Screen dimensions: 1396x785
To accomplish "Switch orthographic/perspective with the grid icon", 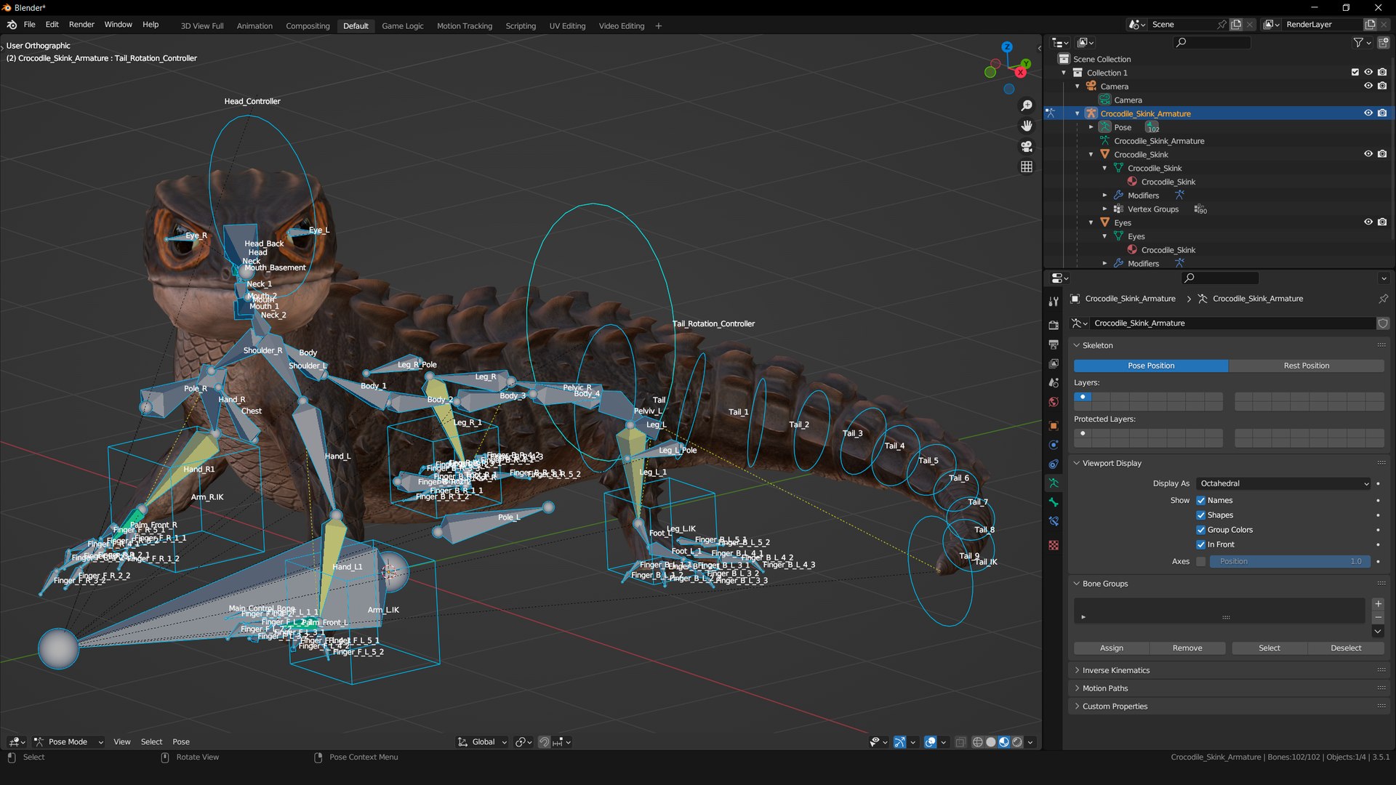I will pos(1026,166).
